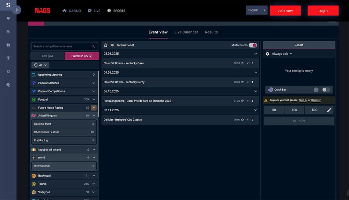This screenshot has width=349, height=200.
Task: Open the trophy tournaments sidebar icon
Action: 8,58
